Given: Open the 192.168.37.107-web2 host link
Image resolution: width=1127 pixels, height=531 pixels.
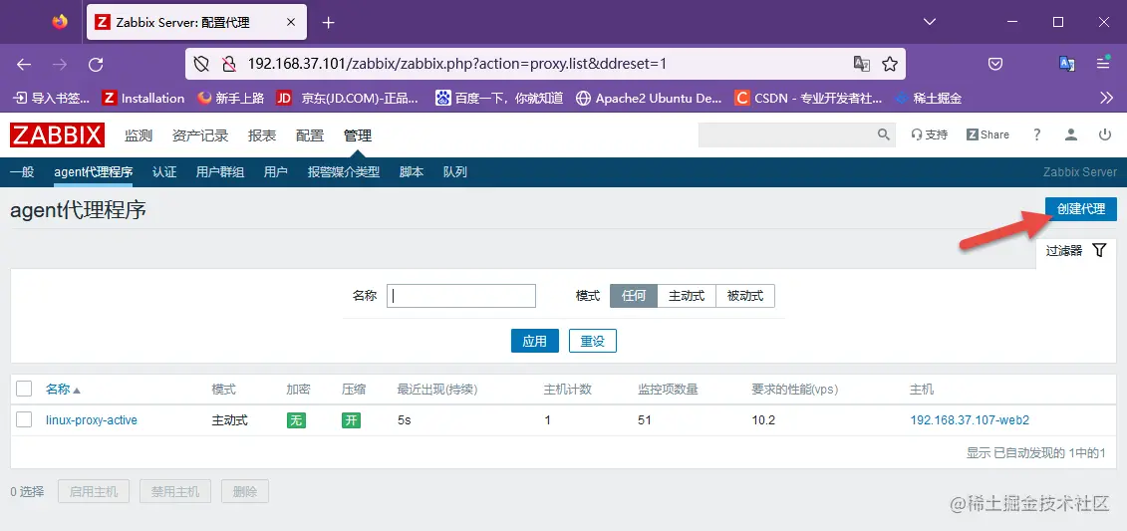Looking at the screenshot, I should click(x=970, y=420).
